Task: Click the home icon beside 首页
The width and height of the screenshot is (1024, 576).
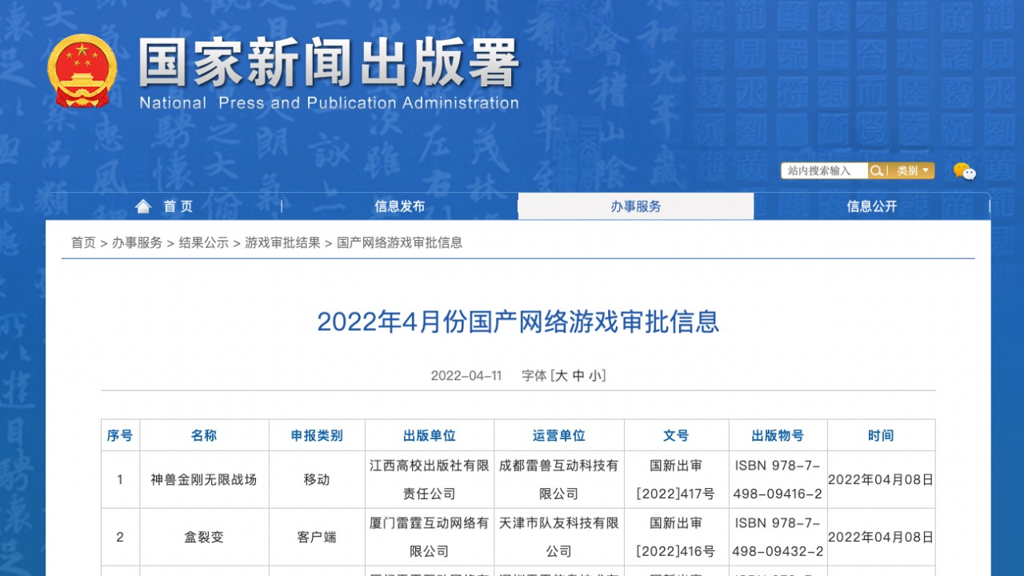Action: click(142, 206)
